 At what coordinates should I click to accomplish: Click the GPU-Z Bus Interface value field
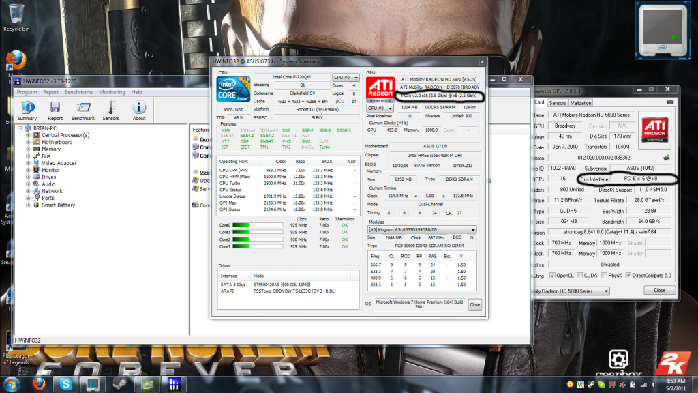(641, 179)
